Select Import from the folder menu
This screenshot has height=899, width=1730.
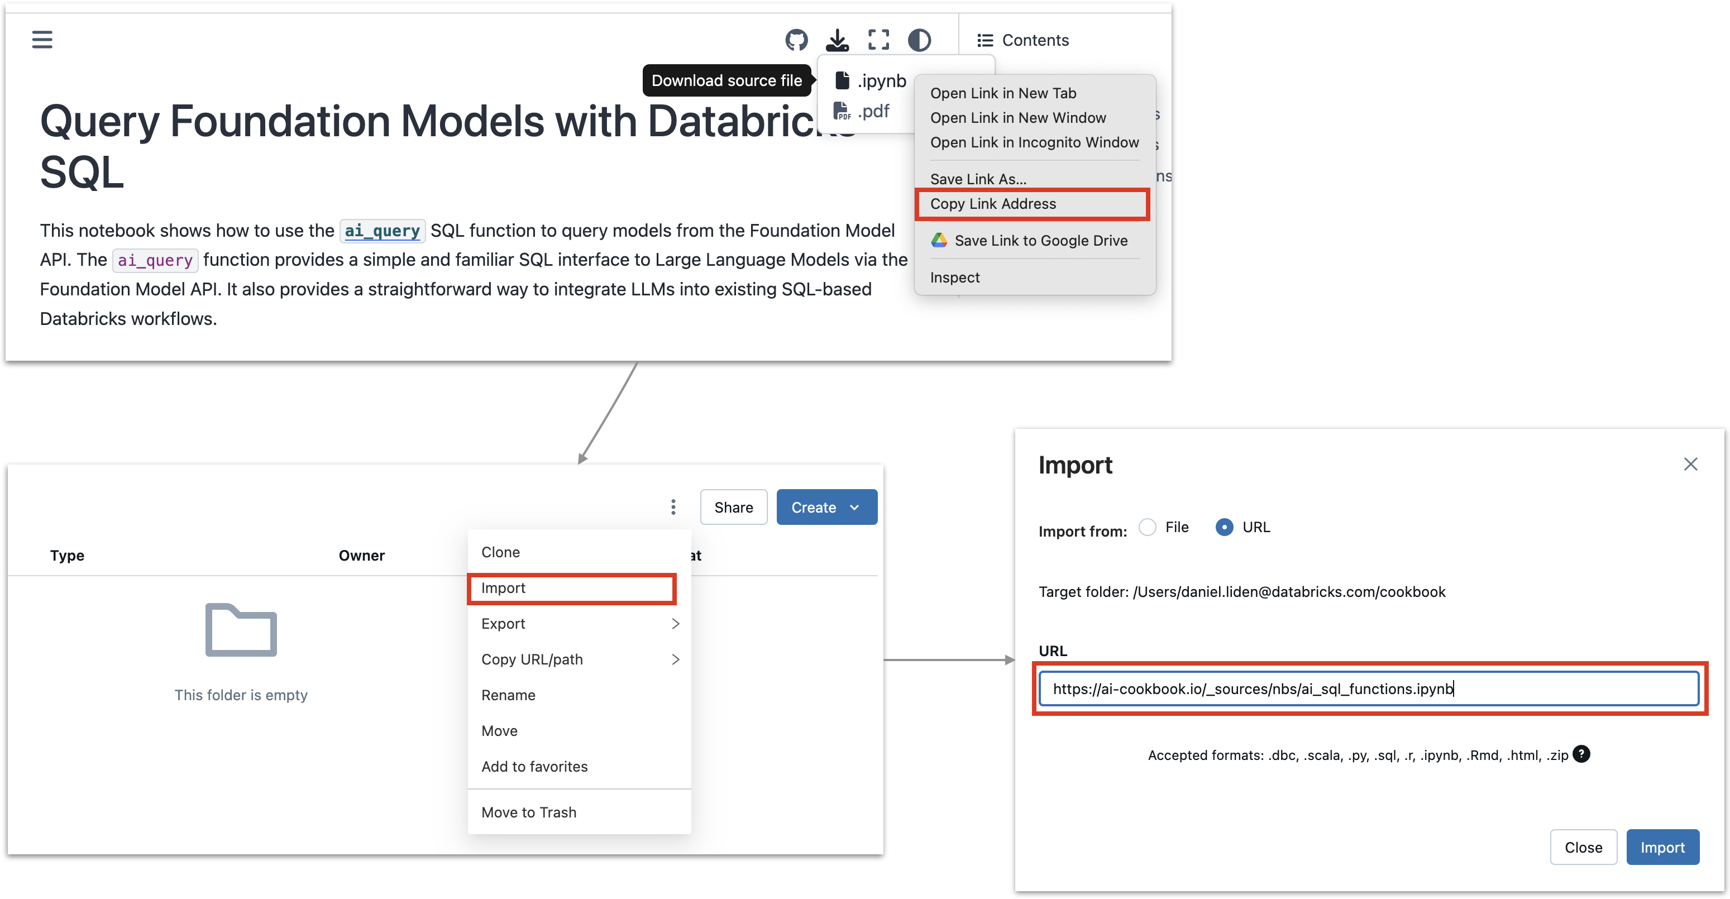504,588
